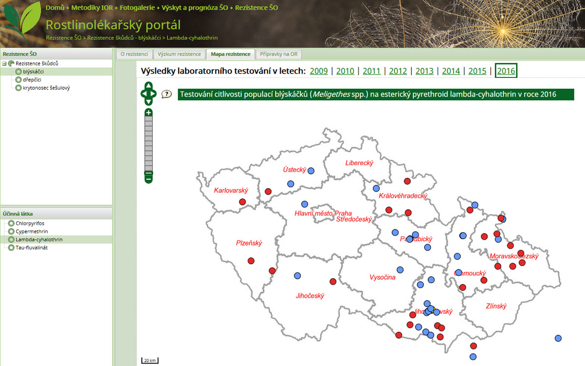The width and height of the screenshot is (585, 366).
Task: Select krytonosec šešulový in the pest tree
Action: pos(42,88)
